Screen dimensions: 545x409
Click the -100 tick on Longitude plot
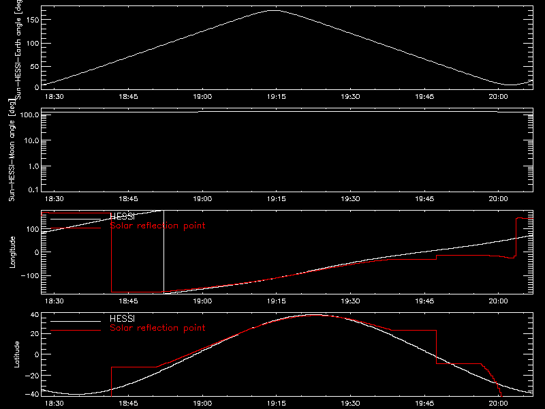(30, 275)
